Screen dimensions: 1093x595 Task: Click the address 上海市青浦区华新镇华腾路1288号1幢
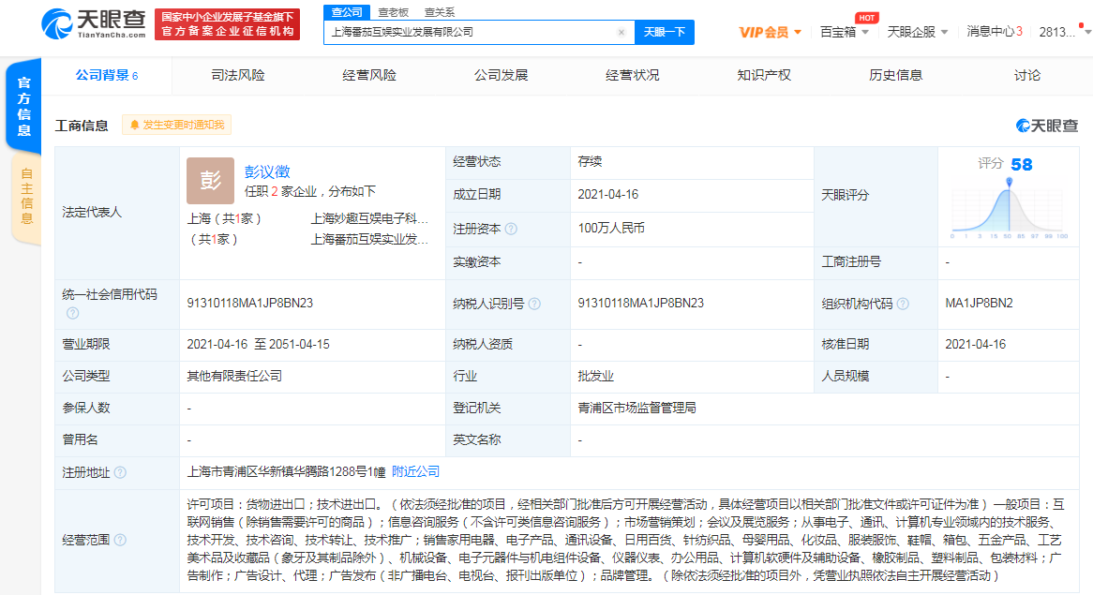click(286, 471)
